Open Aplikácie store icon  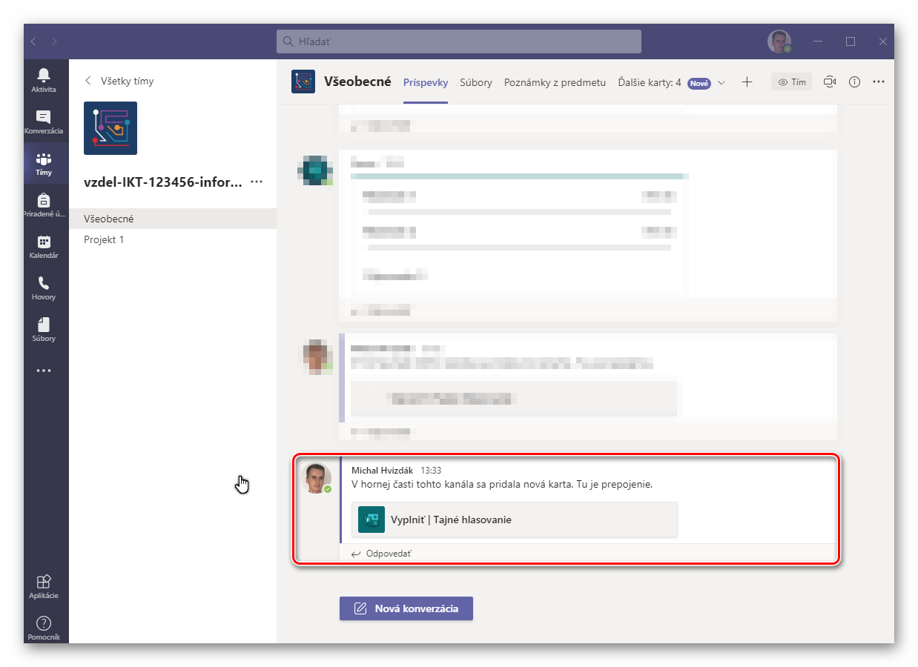[x=44, y=585]
